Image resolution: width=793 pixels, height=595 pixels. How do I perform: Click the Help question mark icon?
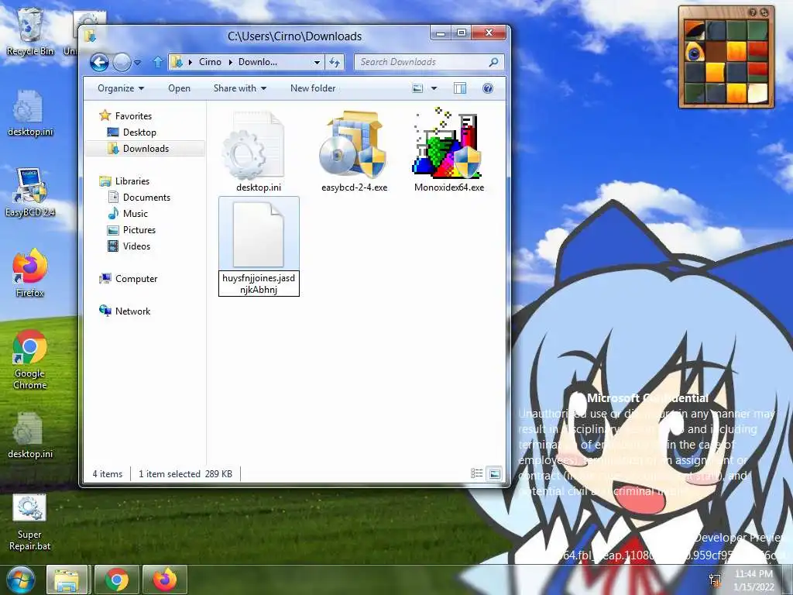[x=488, y=88]
